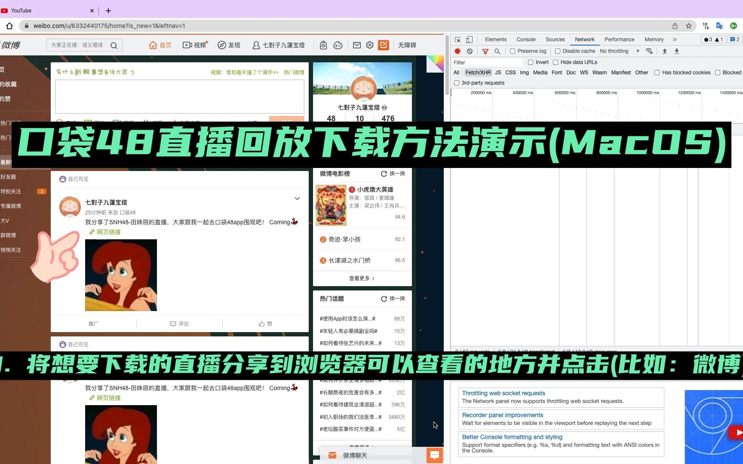This screenshot has height=464, width=743.
Task: Open the Weibo bag icon next to username
Action: pyautogui.click(x=323, y=45)
